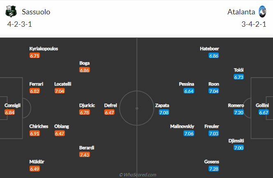Viewport: 273px width, 178px height.
Task: Select Gosens' 7.28 rating badge
Action: pyautogui.click(x=213, y=169)
